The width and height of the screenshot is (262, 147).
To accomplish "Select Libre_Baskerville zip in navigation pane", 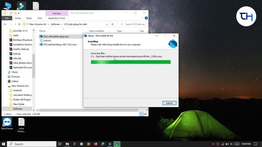I will 23,63.
